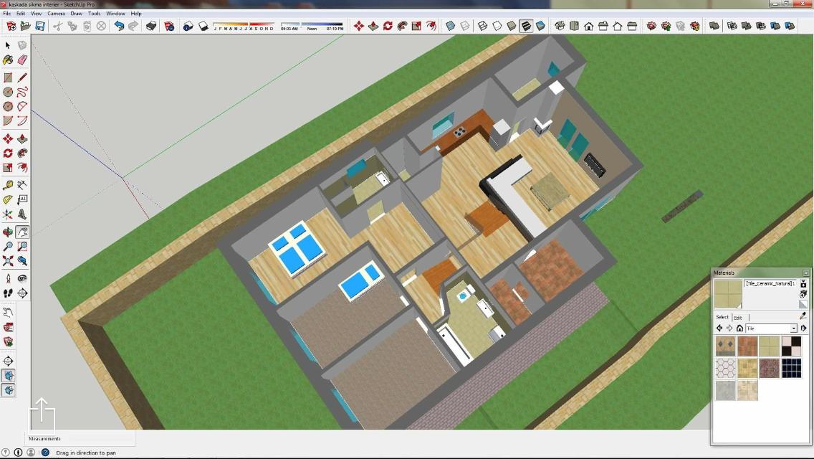Undo the last action with toolbar arrow
The width and height of the screenshot is (814, 459).
pos(119,26)
